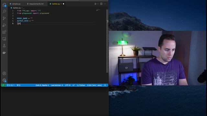207x116 pixels.
Task: Split the editor to the right
Action: coord(101,4)
